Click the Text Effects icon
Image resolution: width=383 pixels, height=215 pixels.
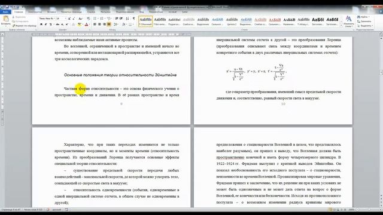(x=73, y=24)
